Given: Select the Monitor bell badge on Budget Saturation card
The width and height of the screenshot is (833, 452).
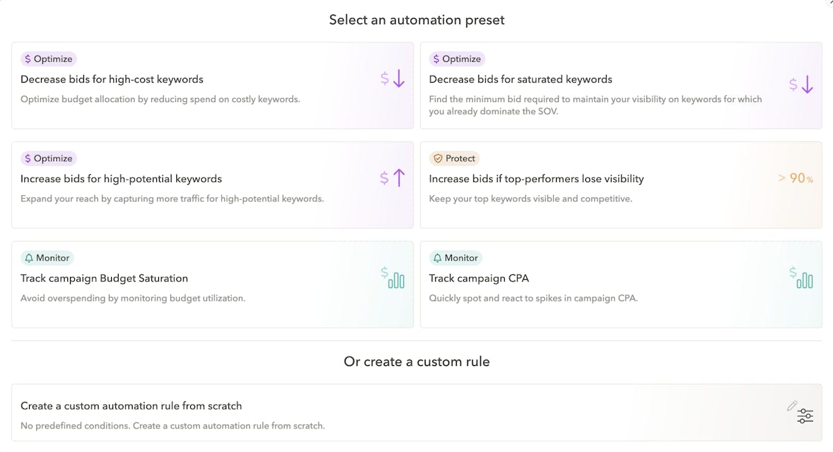Looking at the screenshot, I should (x=47, y=258).
